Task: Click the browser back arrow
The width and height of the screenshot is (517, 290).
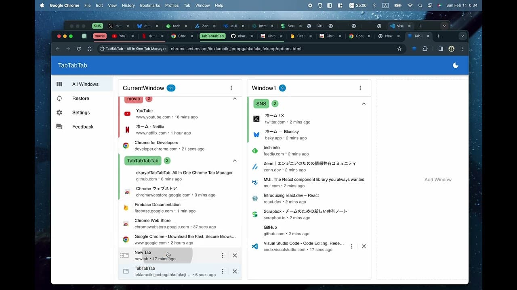Action: (57, 49)
